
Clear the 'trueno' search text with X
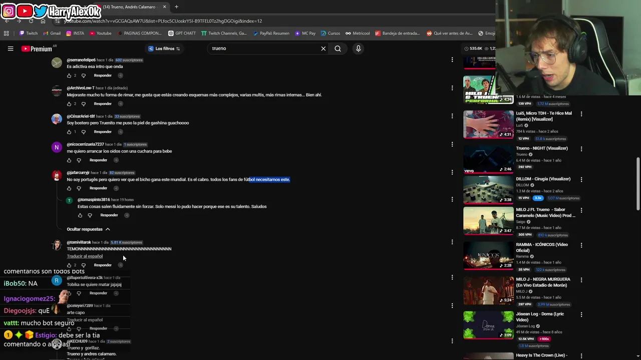pyautogui.click(x=324, y=48)
